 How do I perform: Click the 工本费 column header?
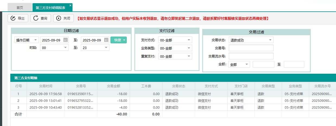tap(146, 86)
